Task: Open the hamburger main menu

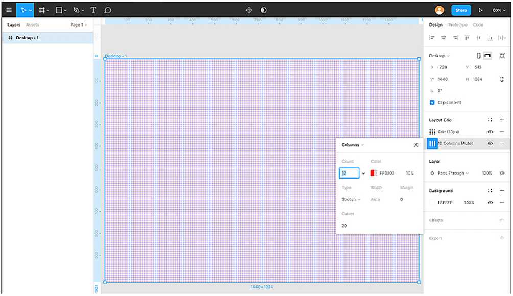Action: pos(9,10)
